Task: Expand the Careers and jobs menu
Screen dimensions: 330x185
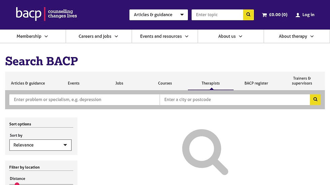Action: click(99, 36)
